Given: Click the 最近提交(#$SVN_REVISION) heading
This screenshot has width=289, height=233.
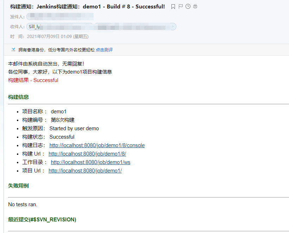Looking at the screenshot, I should pos(42,220).
